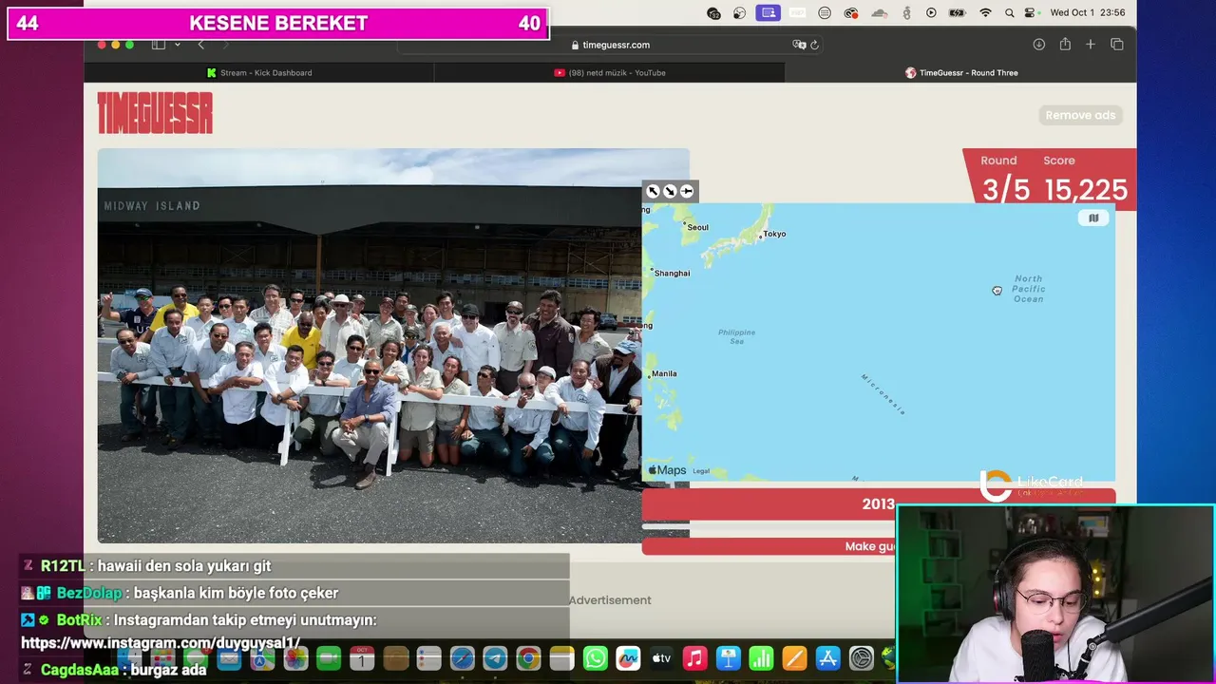Click the purple screen-sharing menu bar icon
The height and width of the screenshot is (684, 1216).
pos(769,12)
